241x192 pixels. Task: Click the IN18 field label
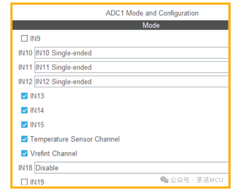tap(25, 168)
